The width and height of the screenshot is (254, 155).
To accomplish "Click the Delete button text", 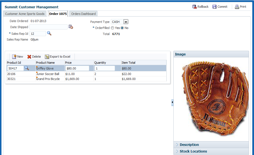I will pos(37,57).
